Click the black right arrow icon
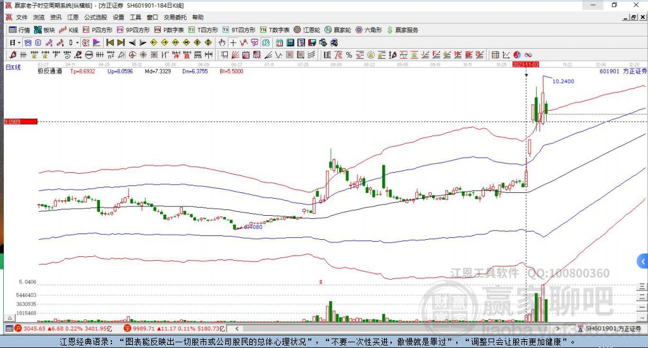Viewport: 648px width, 348px height. (142, 42)
